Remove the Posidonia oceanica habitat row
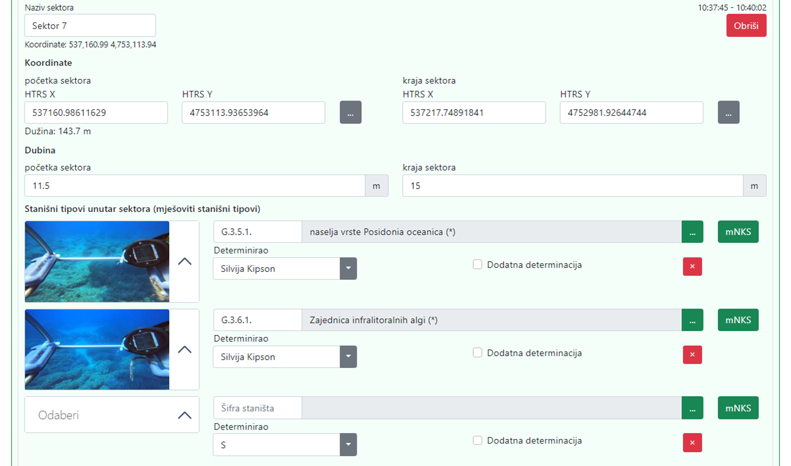Viewport: 791px width, 466px height. tap(692, 267)
